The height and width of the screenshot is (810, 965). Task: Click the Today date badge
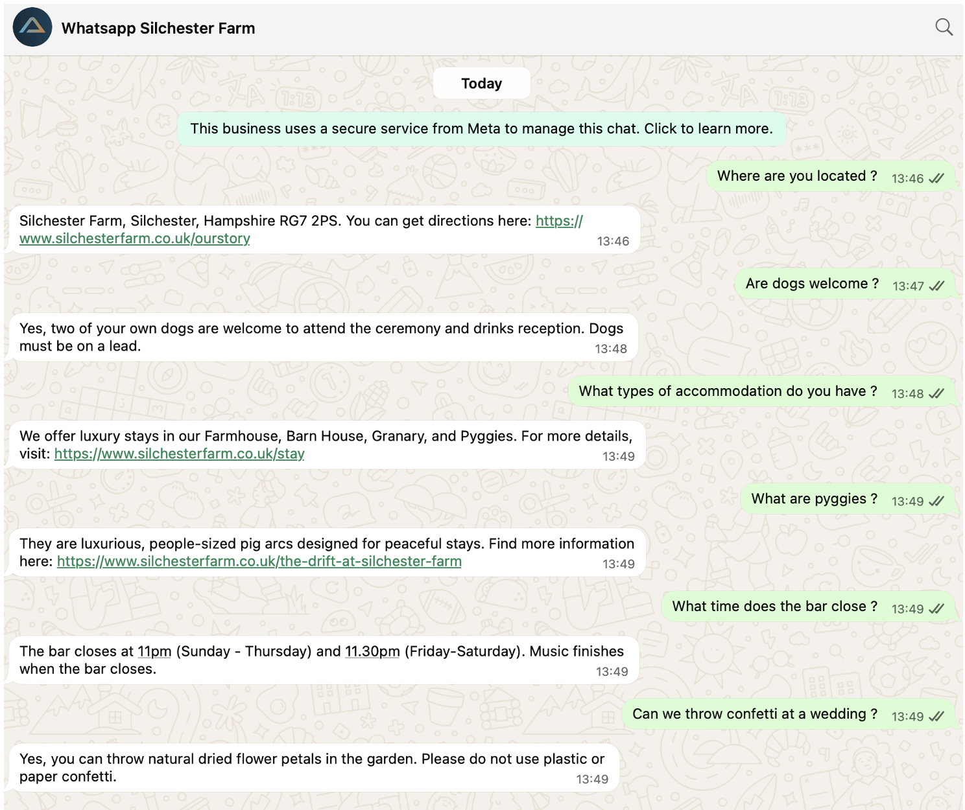tap(481, 84)
